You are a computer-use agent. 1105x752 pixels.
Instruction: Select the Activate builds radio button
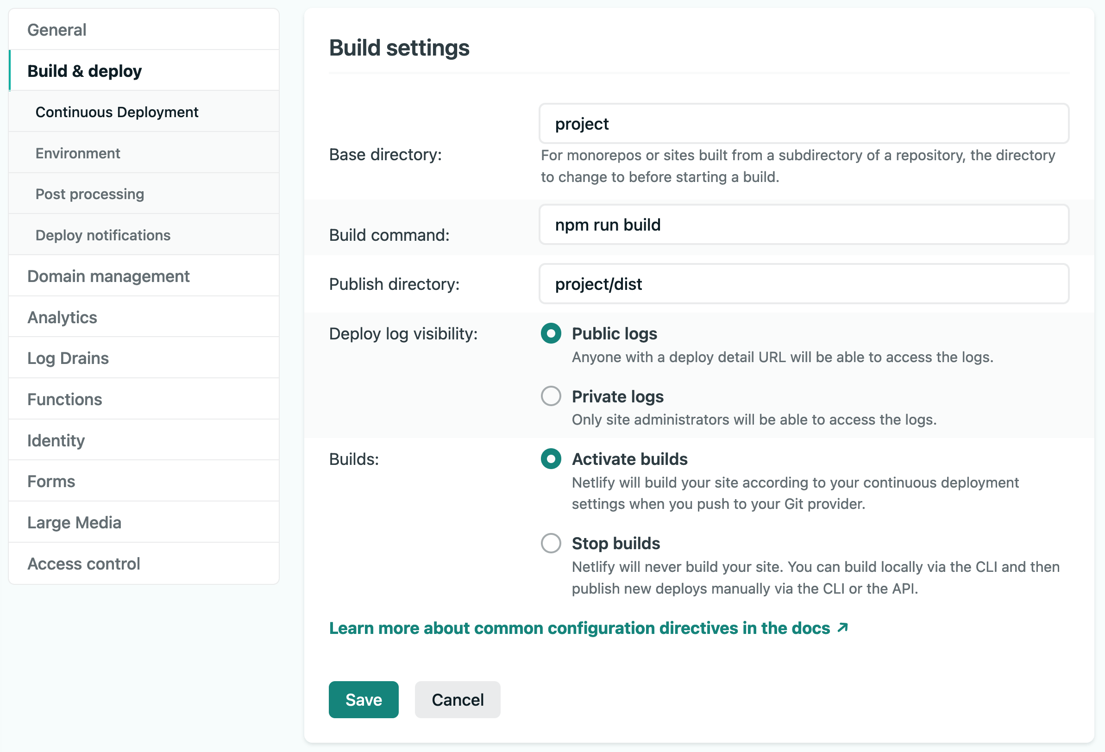(x=551, y=459)
